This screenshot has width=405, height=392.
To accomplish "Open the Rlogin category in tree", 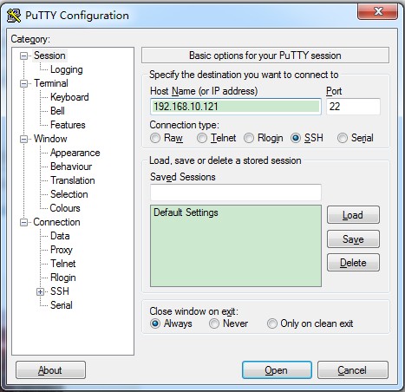I will [63, 278].
